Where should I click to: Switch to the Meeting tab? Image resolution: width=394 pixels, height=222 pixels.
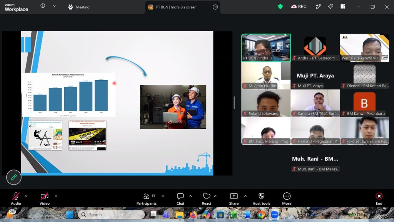[x=78, y=7]
